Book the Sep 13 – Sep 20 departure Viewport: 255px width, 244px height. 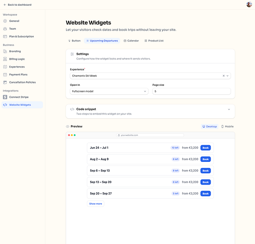(x=205, y=182)
